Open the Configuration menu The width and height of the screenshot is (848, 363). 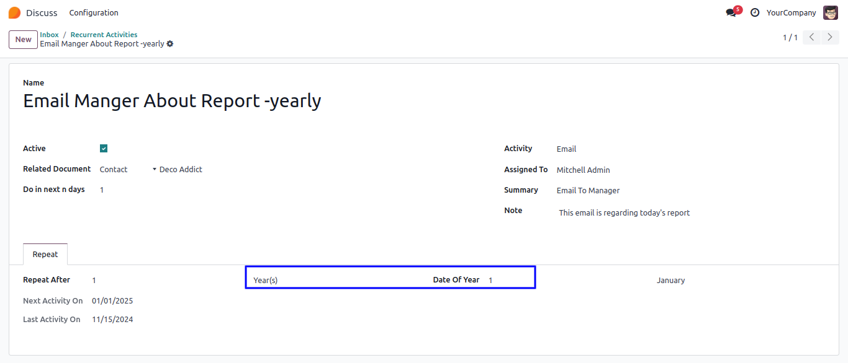(94, 12)
